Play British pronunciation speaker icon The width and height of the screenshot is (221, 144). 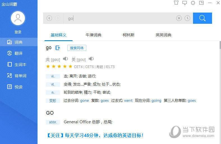pos(65,59)
